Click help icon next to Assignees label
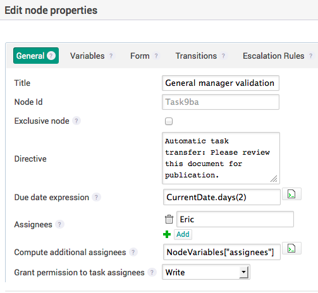 pos(59,224)
